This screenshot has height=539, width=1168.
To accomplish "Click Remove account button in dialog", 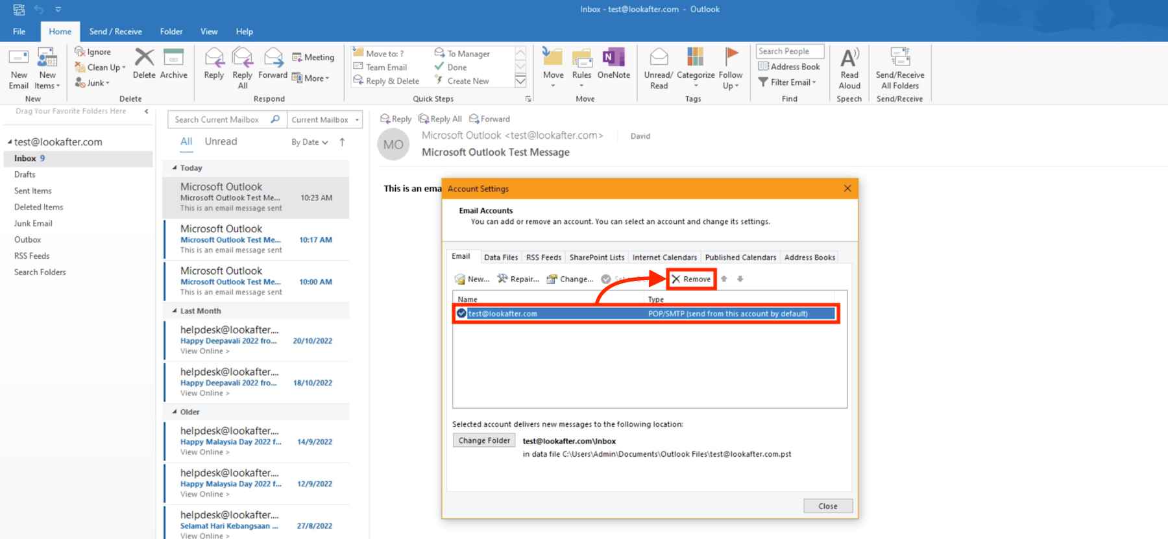I will [x=691, y=279].
